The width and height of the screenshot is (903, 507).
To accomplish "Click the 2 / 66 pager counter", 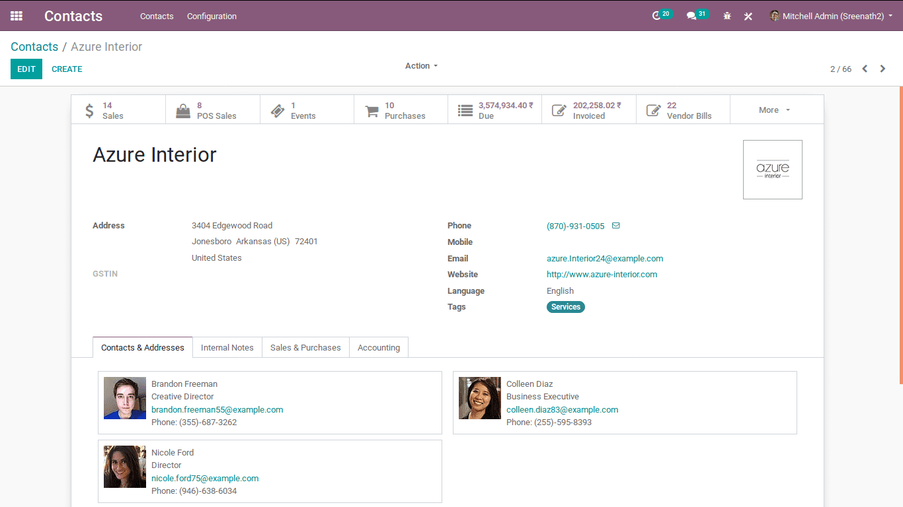I will tap(841, 69).
